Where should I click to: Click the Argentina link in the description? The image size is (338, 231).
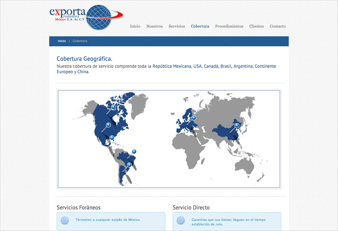243,66
